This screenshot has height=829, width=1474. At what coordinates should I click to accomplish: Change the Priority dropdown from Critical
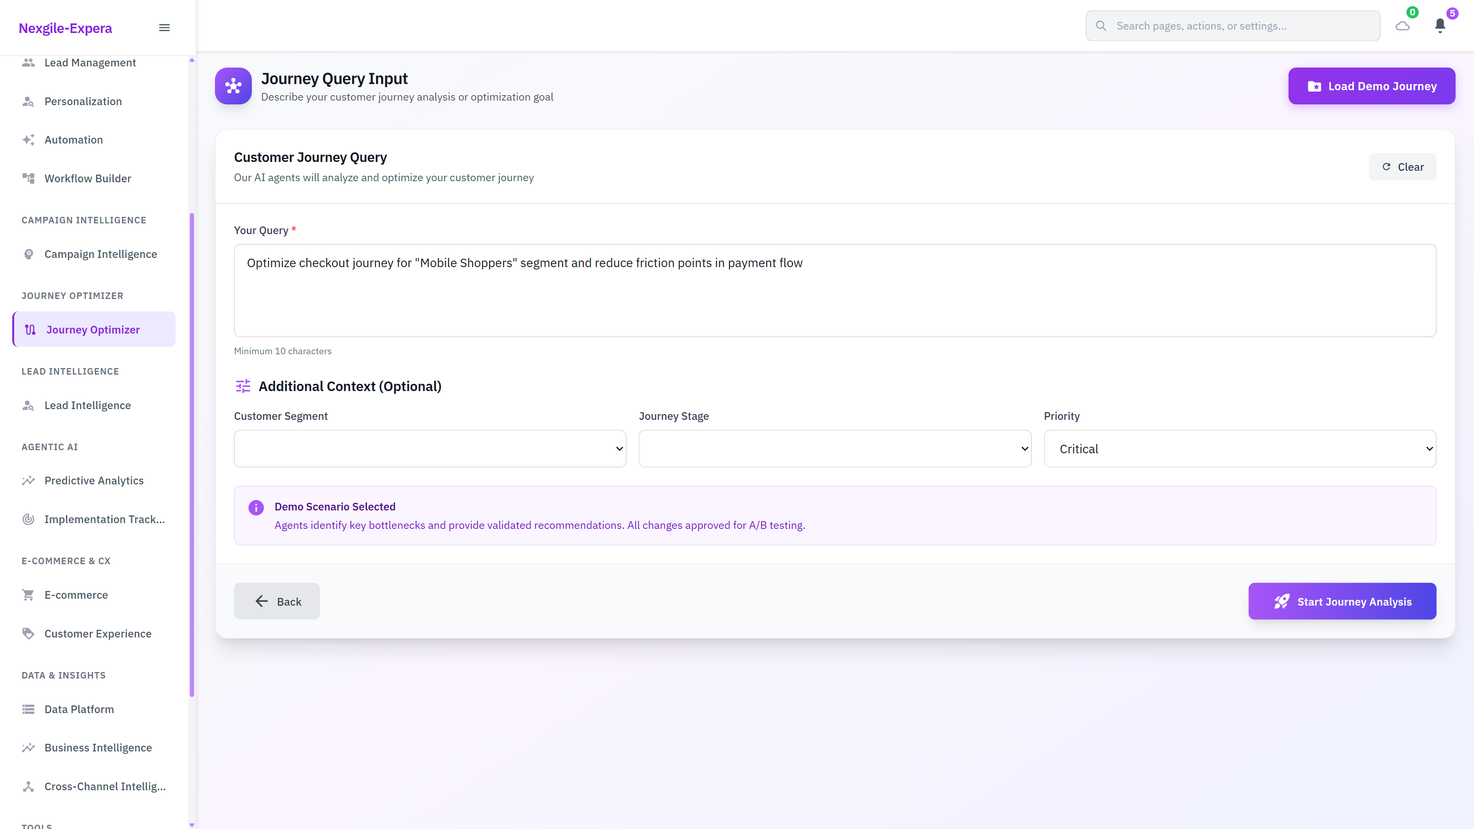click(1239, 449)
